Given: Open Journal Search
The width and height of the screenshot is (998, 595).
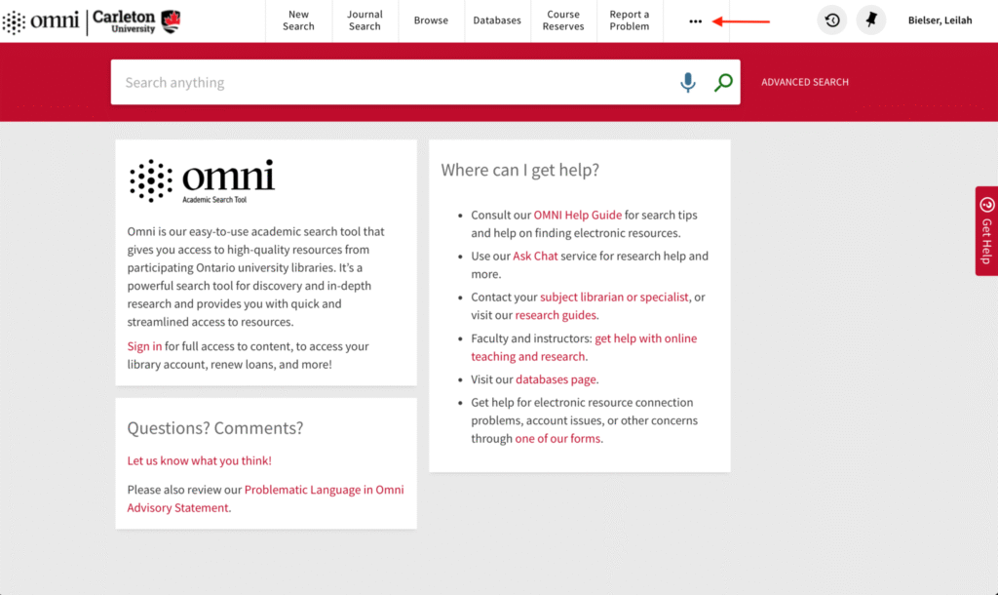Looking at the screenshot, I should click(365, 20).
